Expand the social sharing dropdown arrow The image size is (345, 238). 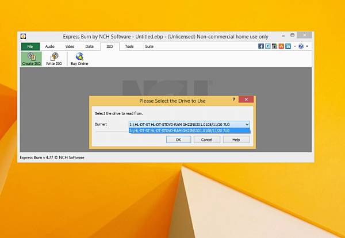295,46
